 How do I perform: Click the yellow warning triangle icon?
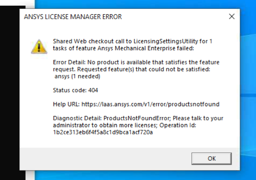tap(39, 47)
